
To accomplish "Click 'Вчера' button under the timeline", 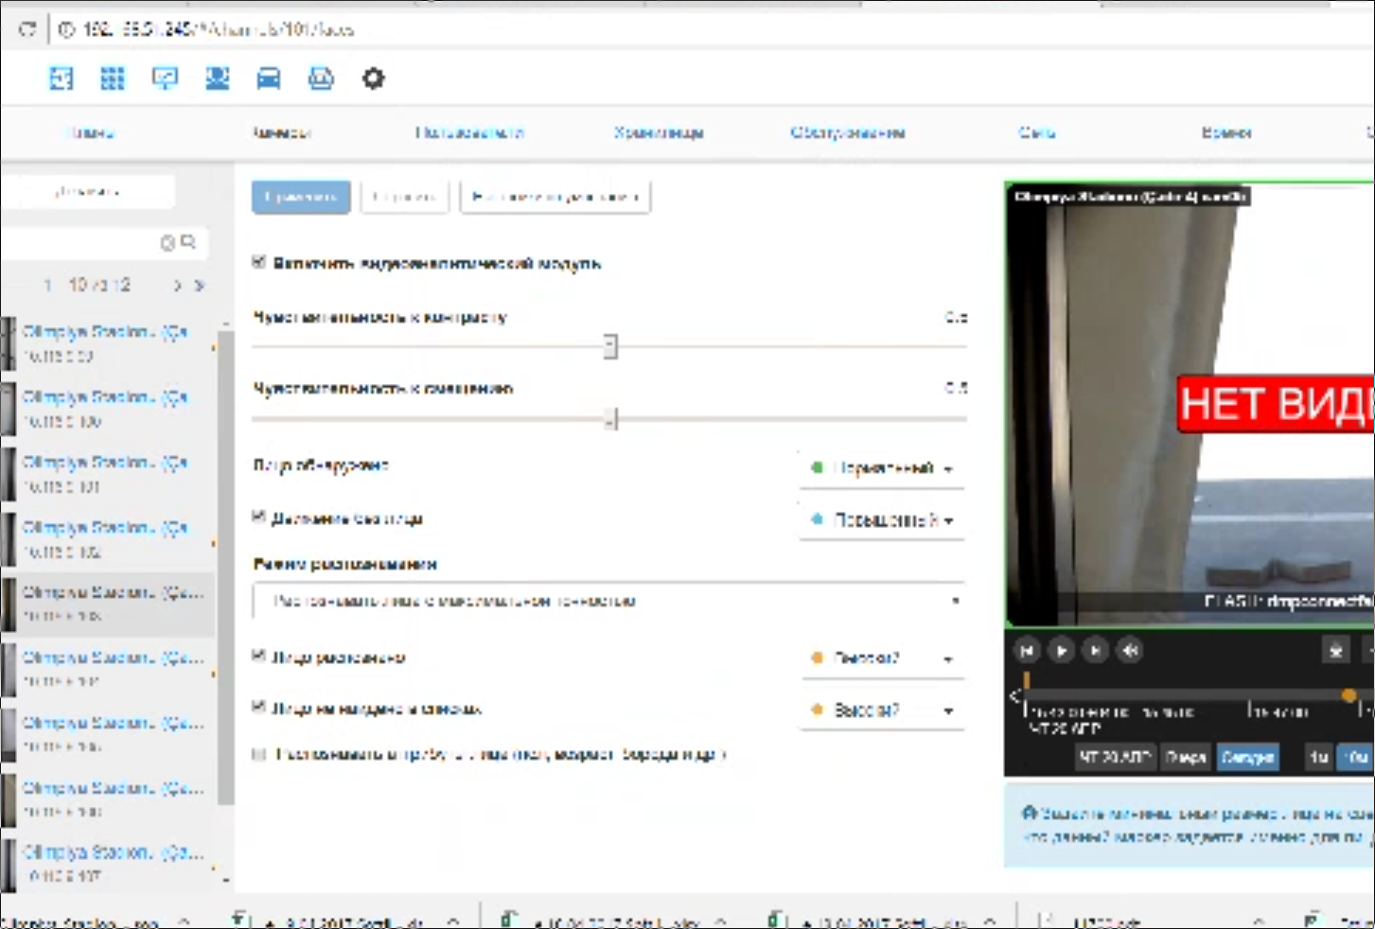I will coord(1186,757).
